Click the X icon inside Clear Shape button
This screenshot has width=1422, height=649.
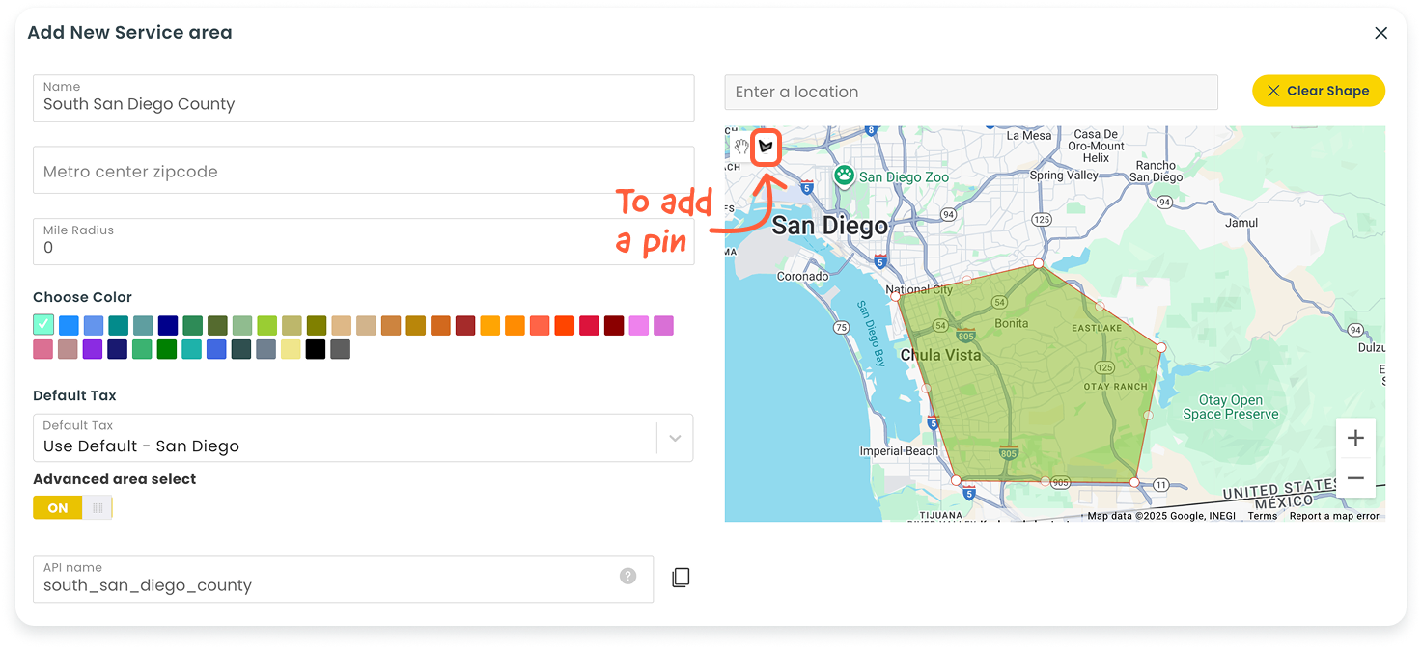click(x=1275, y=90)
